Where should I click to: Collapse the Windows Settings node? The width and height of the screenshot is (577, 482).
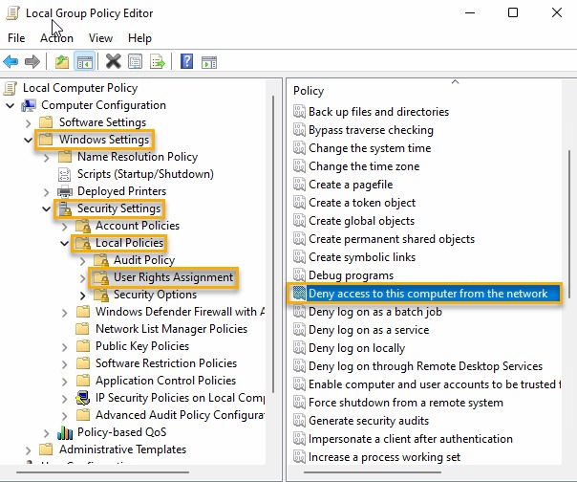(x=29, y=140)
